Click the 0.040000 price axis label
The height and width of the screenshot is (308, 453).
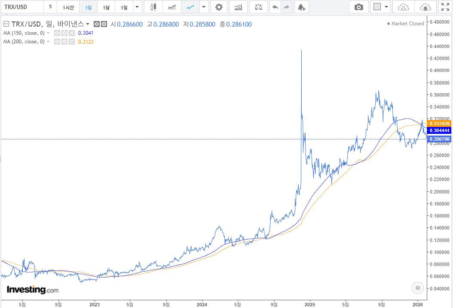(x=439, y=289)
